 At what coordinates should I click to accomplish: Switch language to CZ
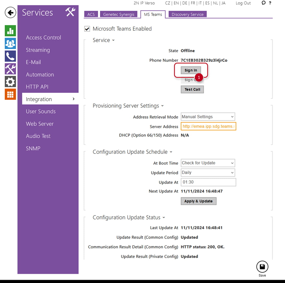pos(168,3)
